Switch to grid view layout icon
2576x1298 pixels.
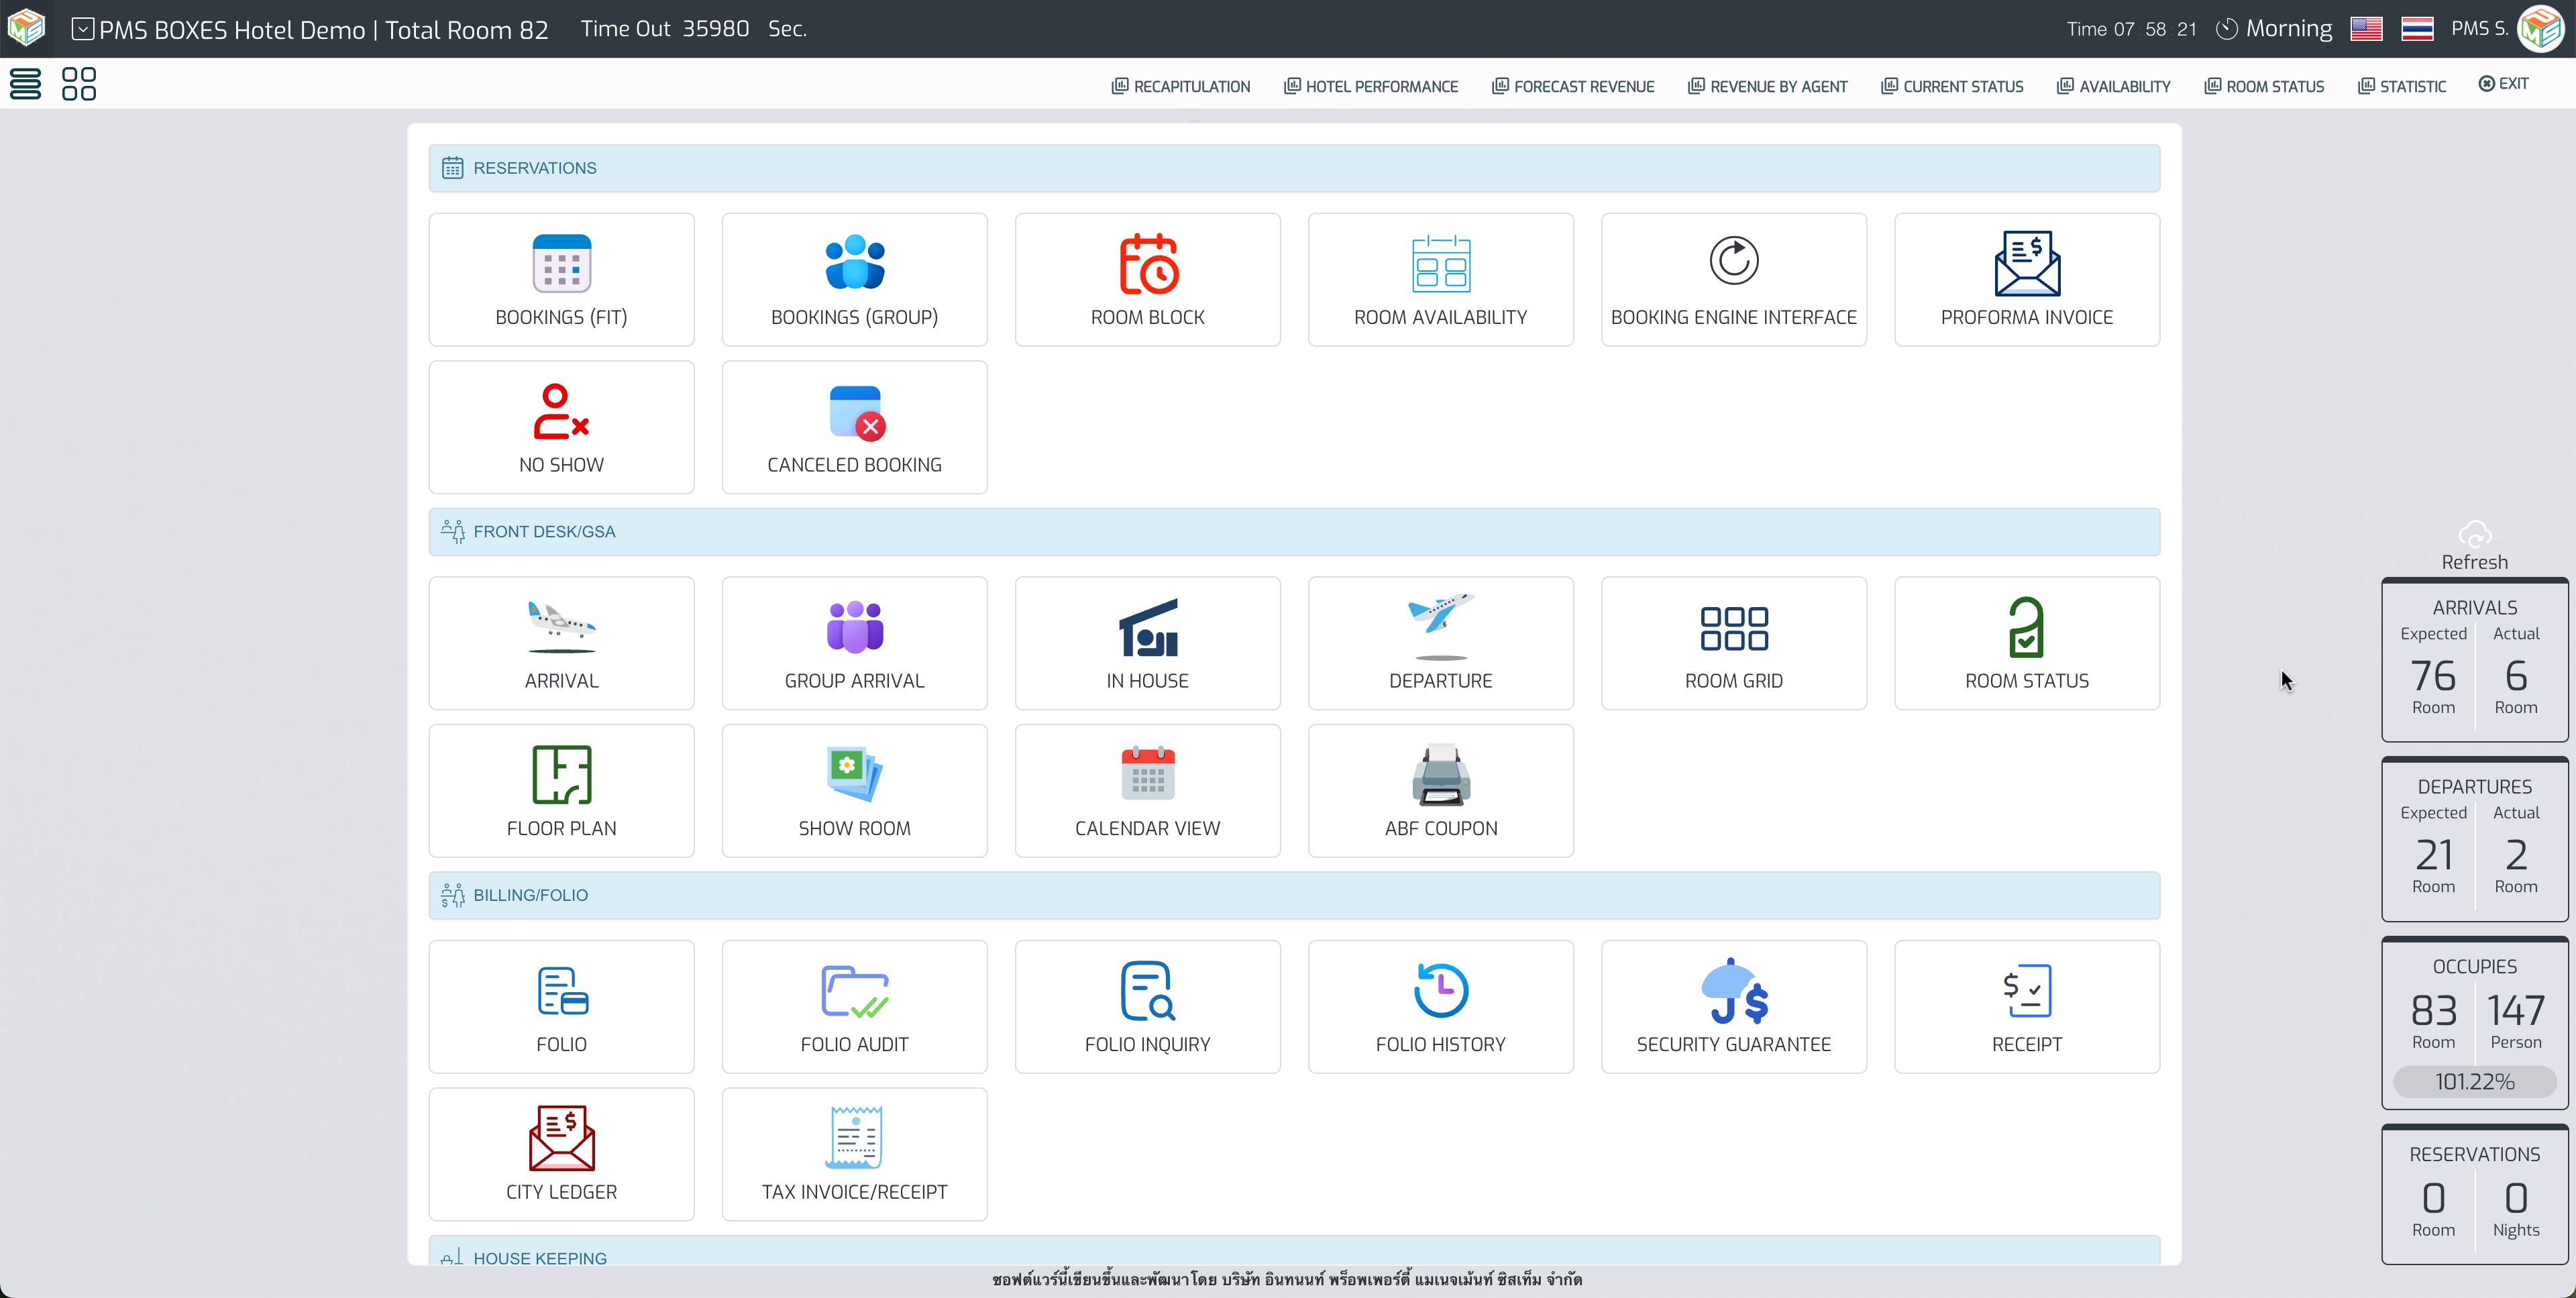click(79, 84)
